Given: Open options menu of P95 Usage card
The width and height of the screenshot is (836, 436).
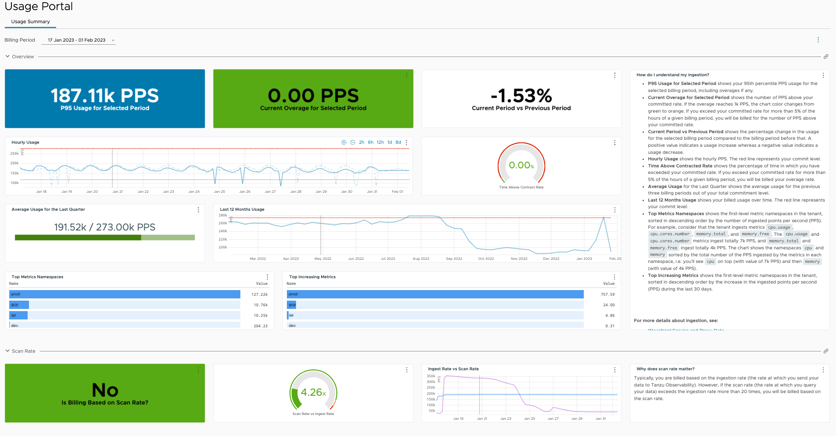Looking at the screenshot, I should (198, 75).
